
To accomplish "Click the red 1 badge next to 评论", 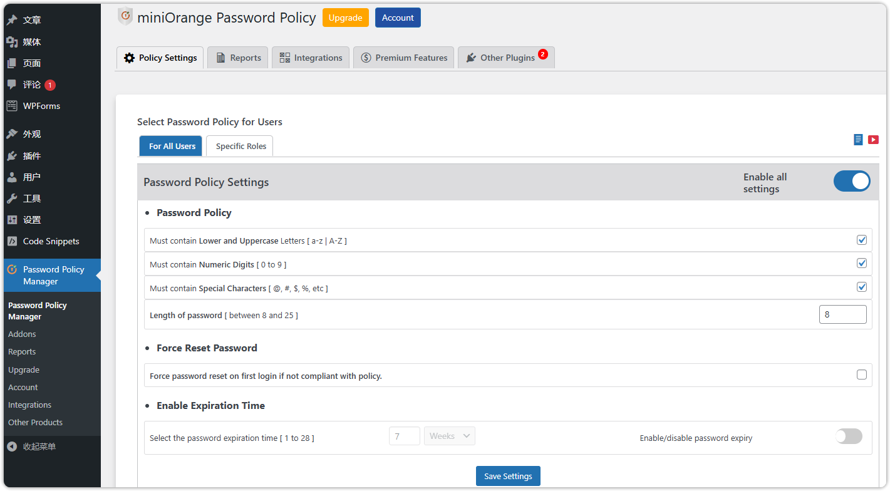I will coord(50,85).
